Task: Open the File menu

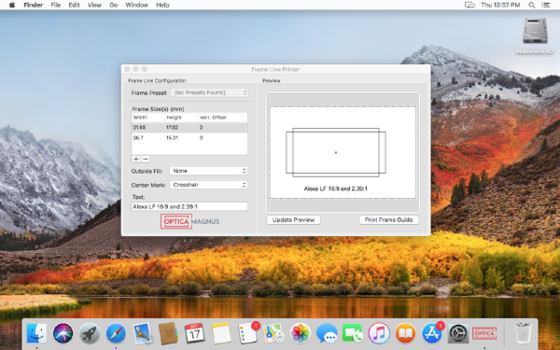Action: click(56, 5)
